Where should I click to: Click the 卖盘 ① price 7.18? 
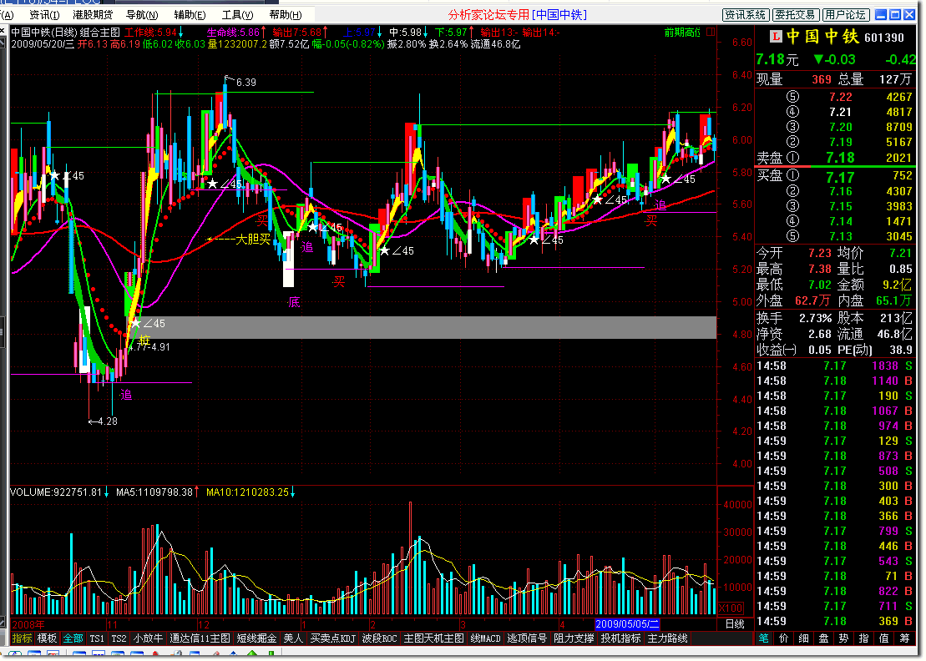click(x=840, y=158)
